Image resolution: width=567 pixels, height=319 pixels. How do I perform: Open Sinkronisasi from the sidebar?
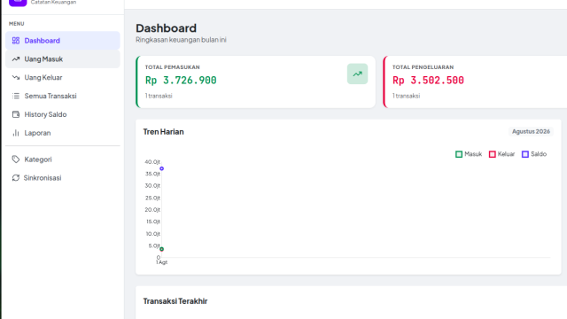click(x=63, y=177)
